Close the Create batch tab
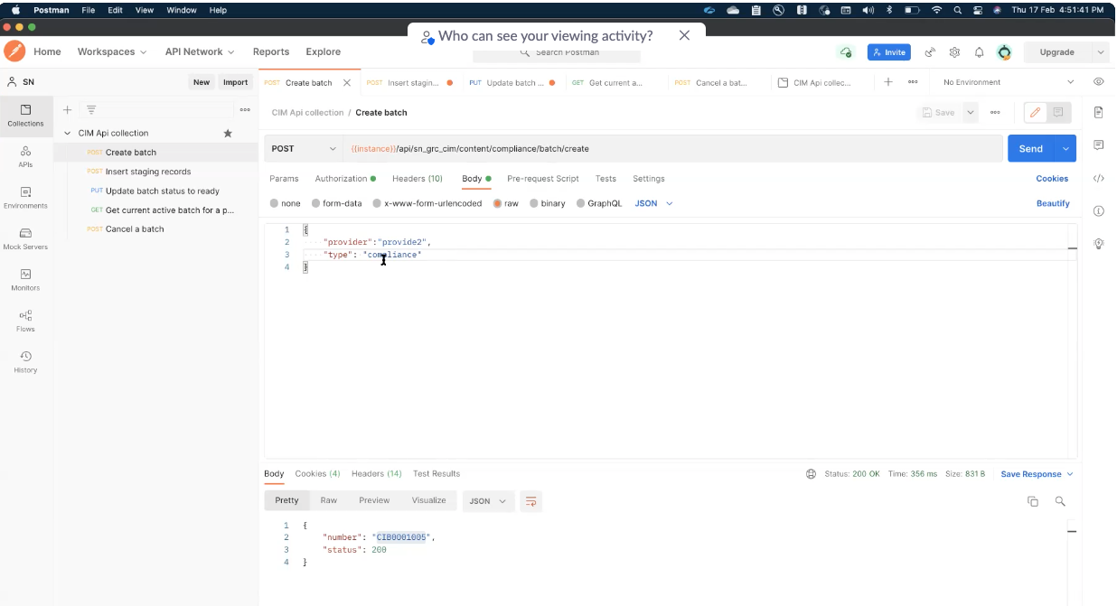The height and width of the screenshot is (606, 1117). pyautogui.click(x=348, y=82)
